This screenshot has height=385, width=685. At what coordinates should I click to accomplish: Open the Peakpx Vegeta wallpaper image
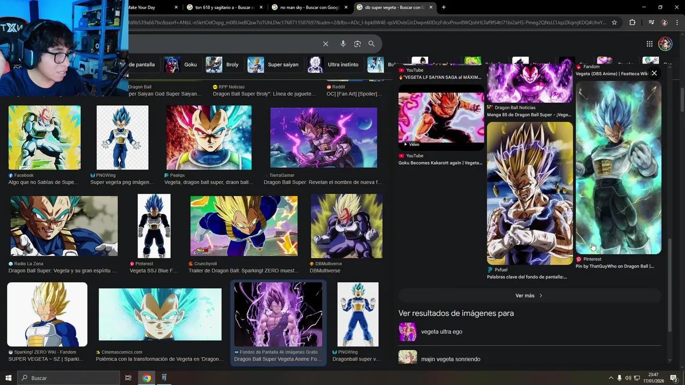coord(209,137)
